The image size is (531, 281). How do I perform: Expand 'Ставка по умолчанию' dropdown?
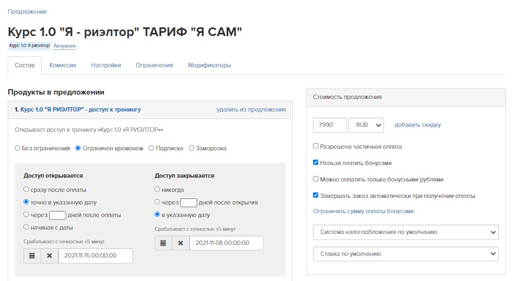point(406,254)
